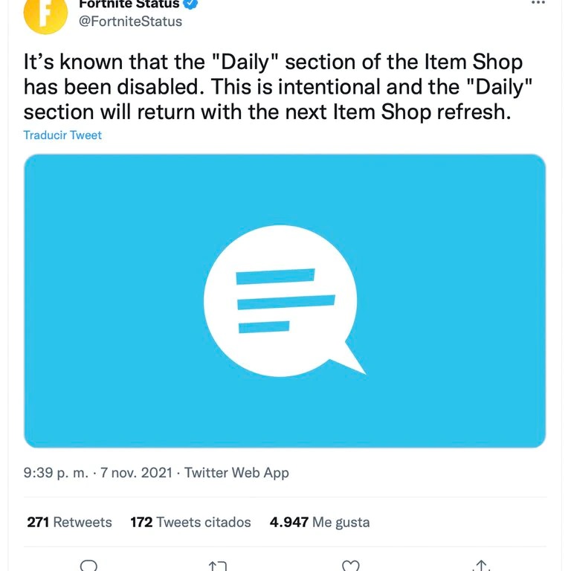Image resolution: width=571 pixels, height=571 pixels.
Task: Click the 7 nov. 2021 date
Action: (136, 473)
